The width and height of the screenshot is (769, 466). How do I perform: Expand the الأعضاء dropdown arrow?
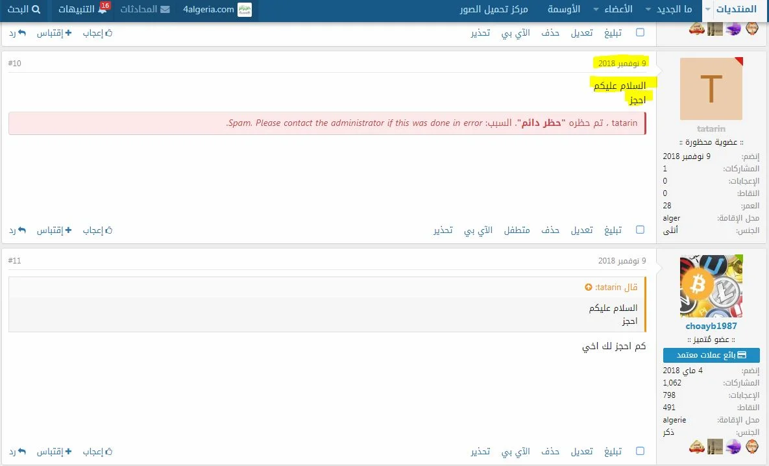point(596,10)
